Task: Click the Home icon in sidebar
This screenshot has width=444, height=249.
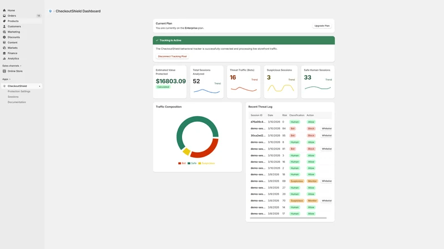Action: 4,11
